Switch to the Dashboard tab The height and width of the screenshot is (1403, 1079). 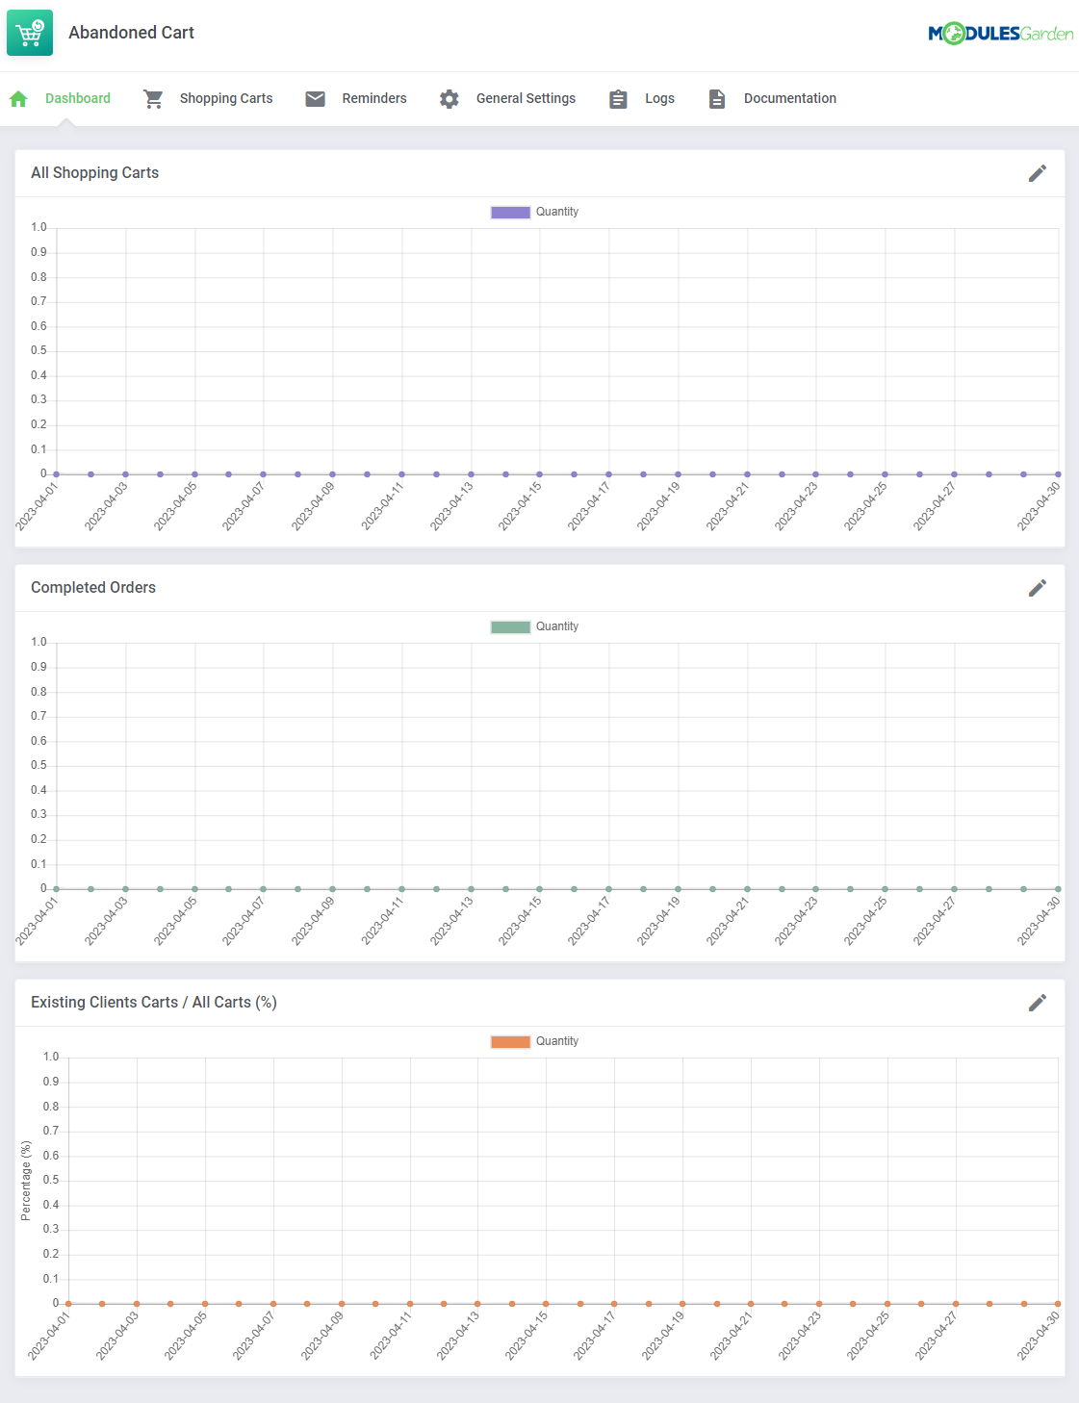click(x=78, y=98)
